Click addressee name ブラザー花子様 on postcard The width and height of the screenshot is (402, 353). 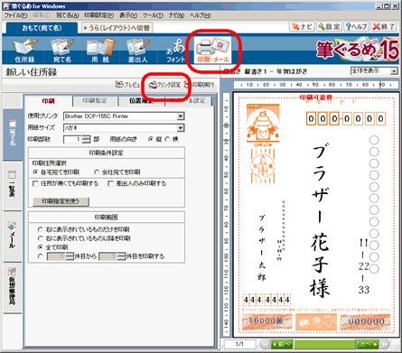click(320, 220)
